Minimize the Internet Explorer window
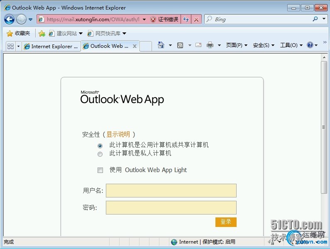Viewport: 330px width, 249px height. click(x=293, y=8)
